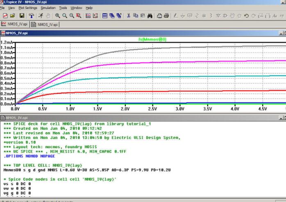
Task: Click the 2.5V label on horizontal axis
Action: [152, 110]
